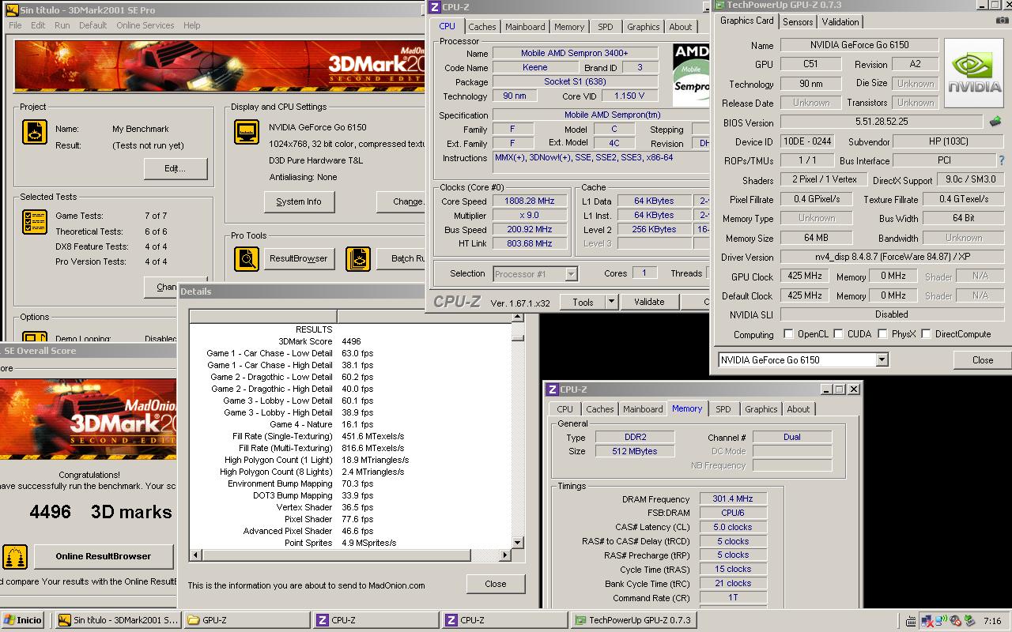The height and width of the screenshot is (632, 1012).
Task: Open the Help menu in 3DMark
Action: 192,25
